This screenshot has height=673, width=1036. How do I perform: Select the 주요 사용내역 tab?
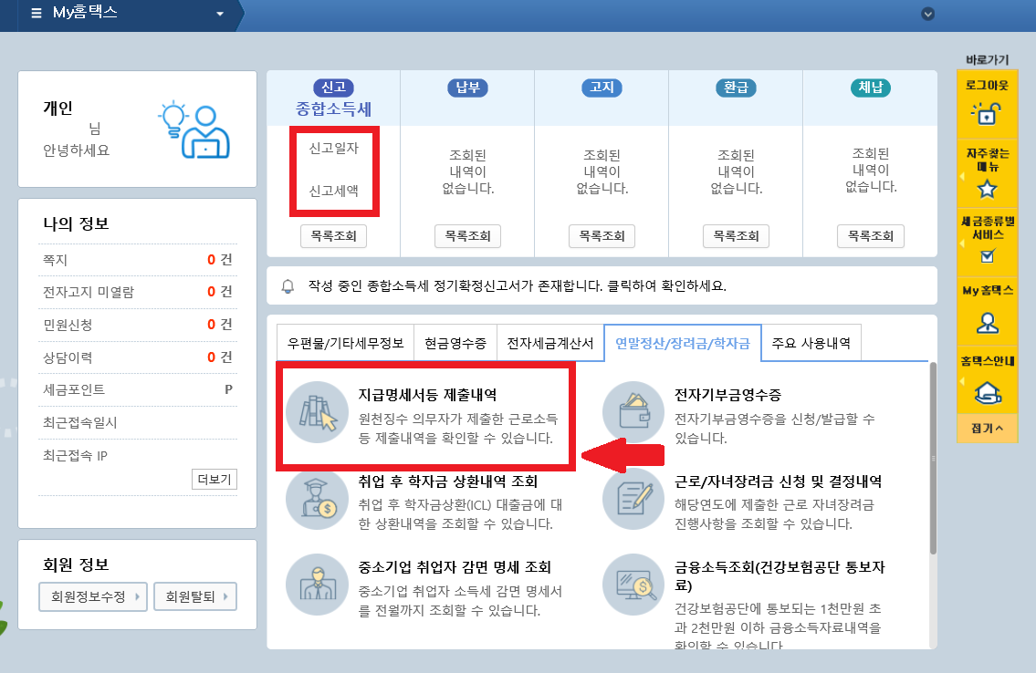811,343
